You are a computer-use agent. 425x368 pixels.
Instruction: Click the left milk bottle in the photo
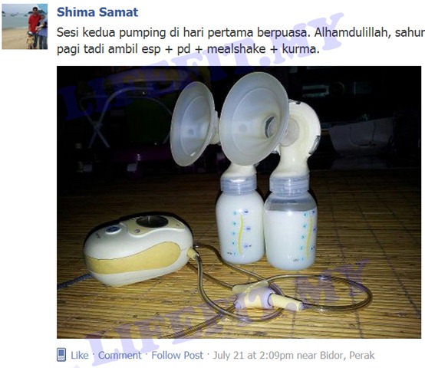[x=239, y=219]
